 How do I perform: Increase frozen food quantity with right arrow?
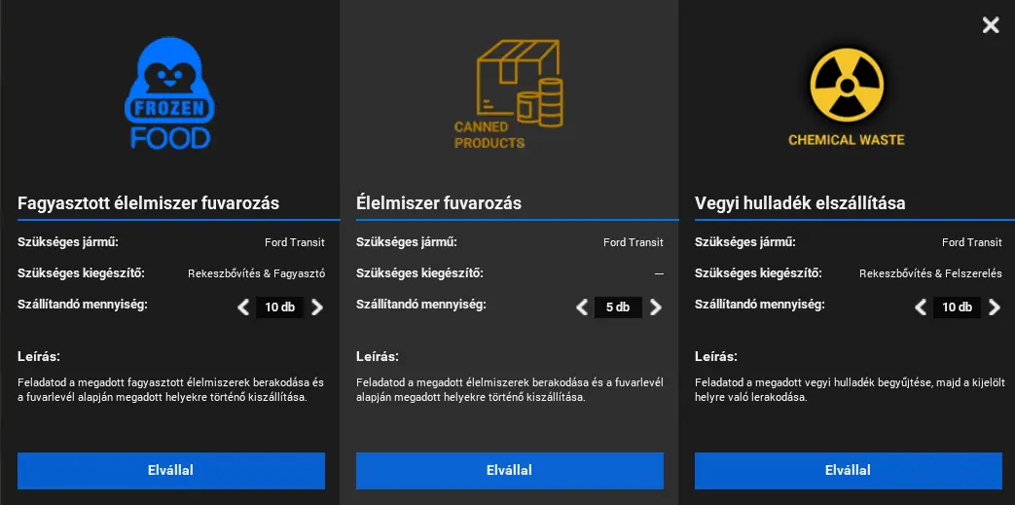pyautogui.click(x=316, y=307)
